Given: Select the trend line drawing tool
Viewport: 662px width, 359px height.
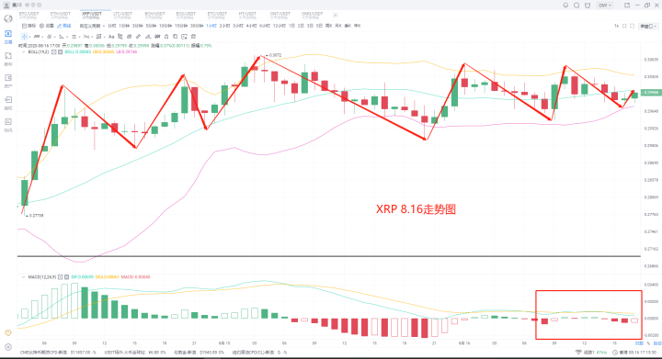Looking at the screenshot, I should [x=37, y=37].
